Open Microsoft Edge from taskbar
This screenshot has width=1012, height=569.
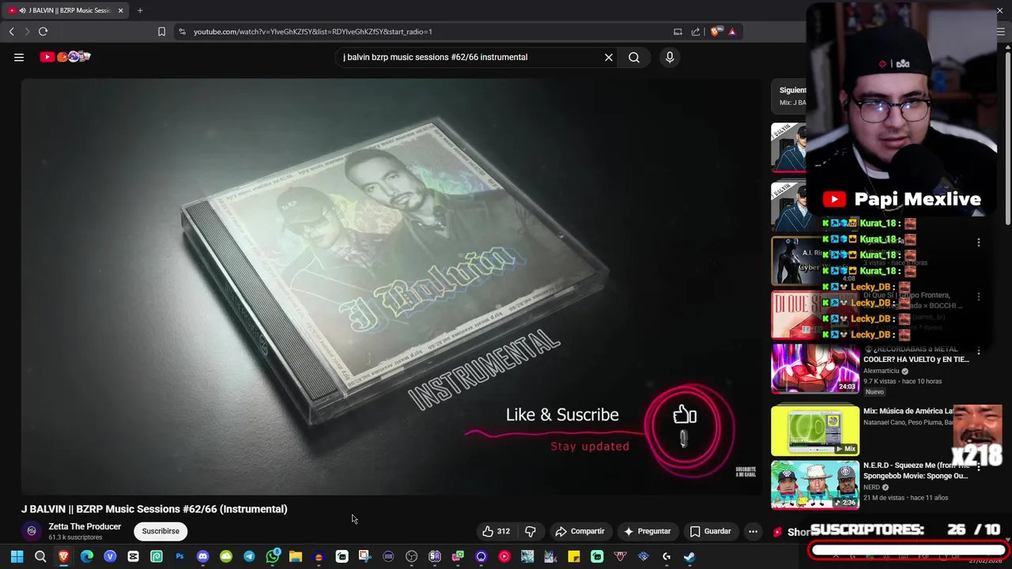click(87, 556)
